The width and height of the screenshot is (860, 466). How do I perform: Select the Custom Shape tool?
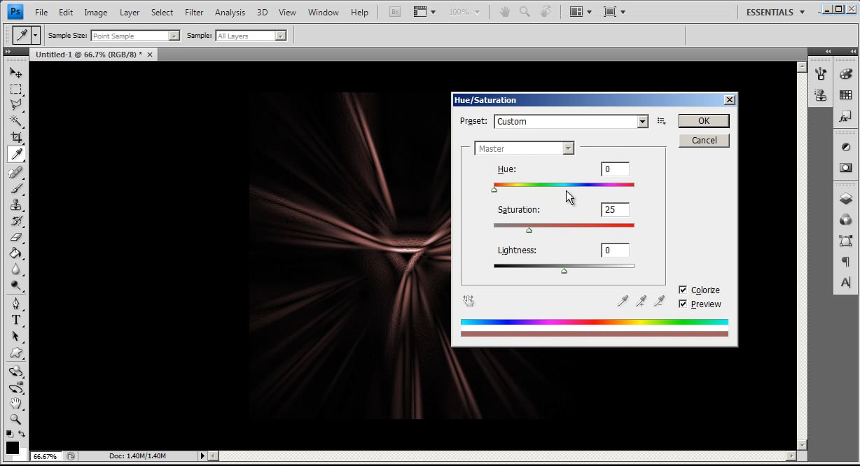pyautogui.click(x=15, y=353)
